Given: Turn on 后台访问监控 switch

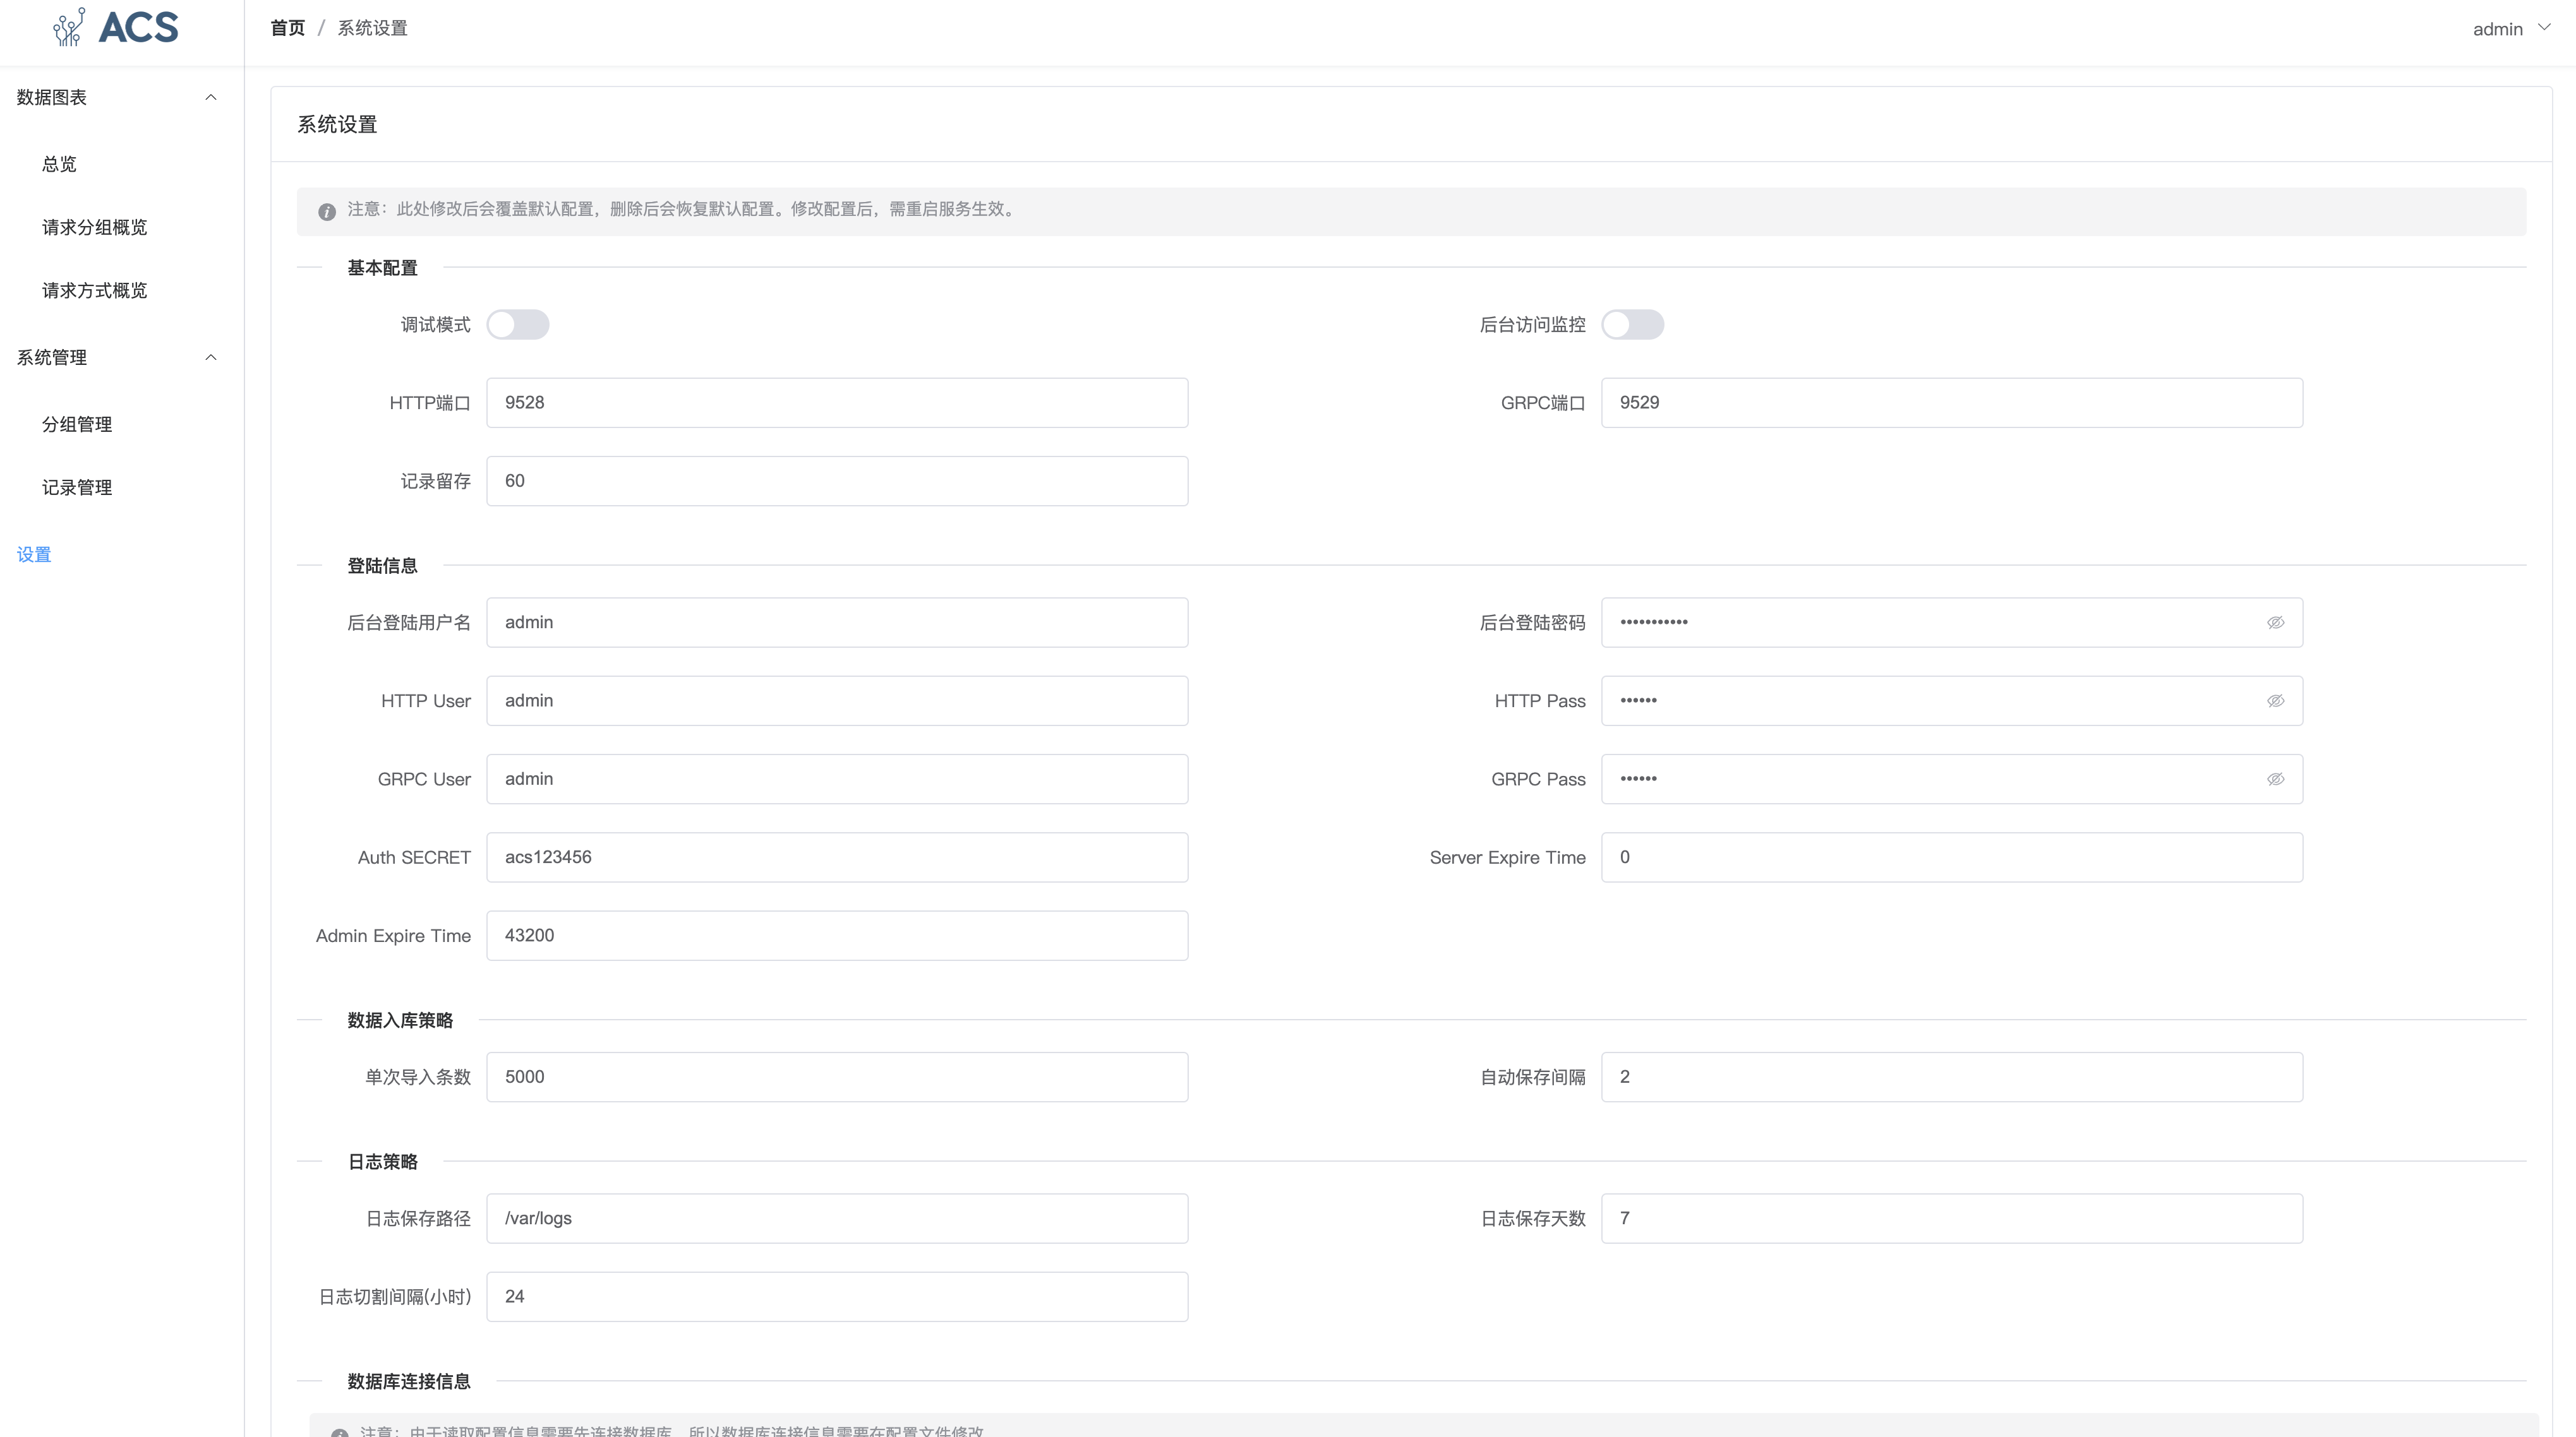Looking at the screenshot, I should click(1632, 325).
